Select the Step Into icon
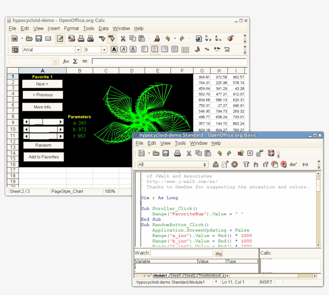The image size is (329, 295). [x=256, y=164]
